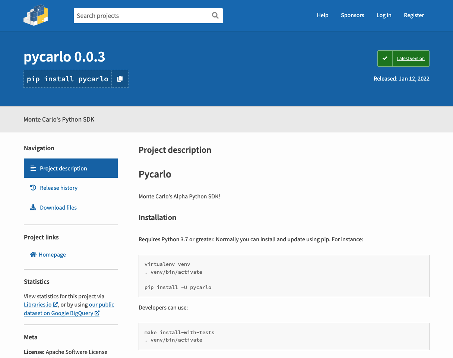Click the Download files arrow icon
The height and width of the screenshot is (358, 453).
click(33, 207)
